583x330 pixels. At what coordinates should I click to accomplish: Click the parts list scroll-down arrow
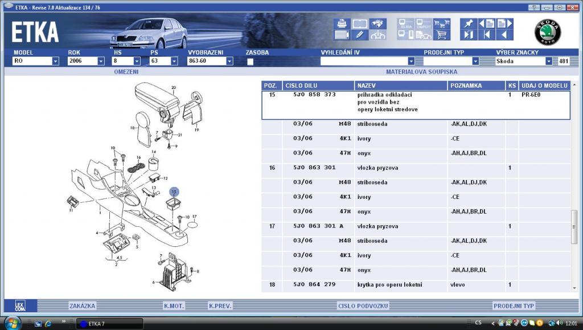[574, 288]
